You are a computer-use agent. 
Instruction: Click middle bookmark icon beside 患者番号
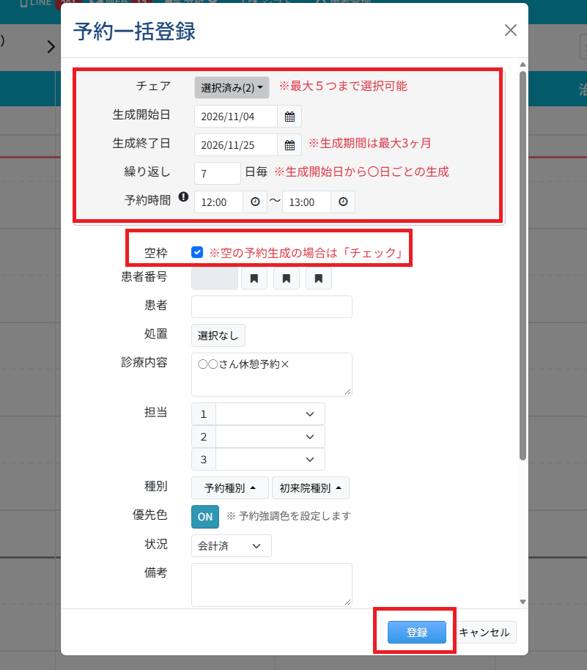(287, 279)
